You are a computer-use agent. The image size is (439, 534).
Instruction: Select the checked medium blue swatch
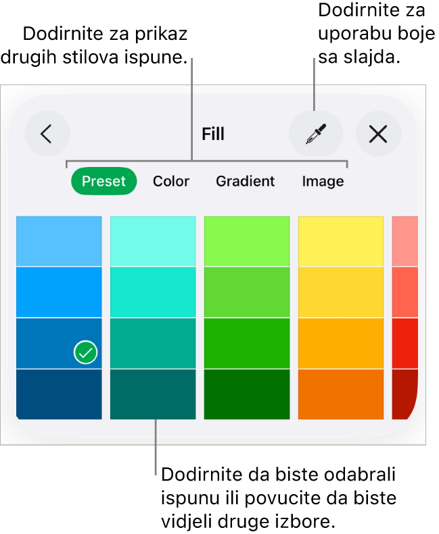pyautogui.click(x=59, y=343)
